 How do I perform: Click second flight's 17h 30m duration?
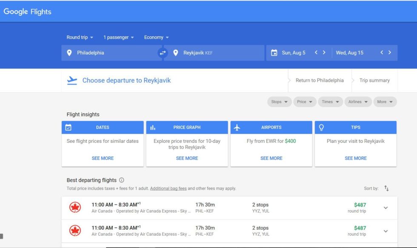(205, 228)
